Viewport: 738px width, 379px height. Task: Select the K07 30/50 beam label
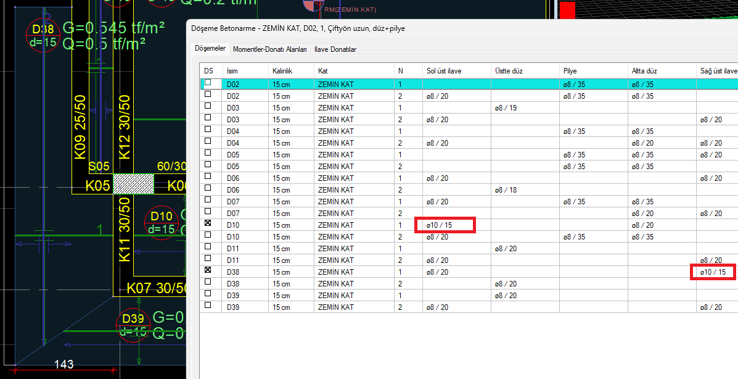click(x=157, y=288)
